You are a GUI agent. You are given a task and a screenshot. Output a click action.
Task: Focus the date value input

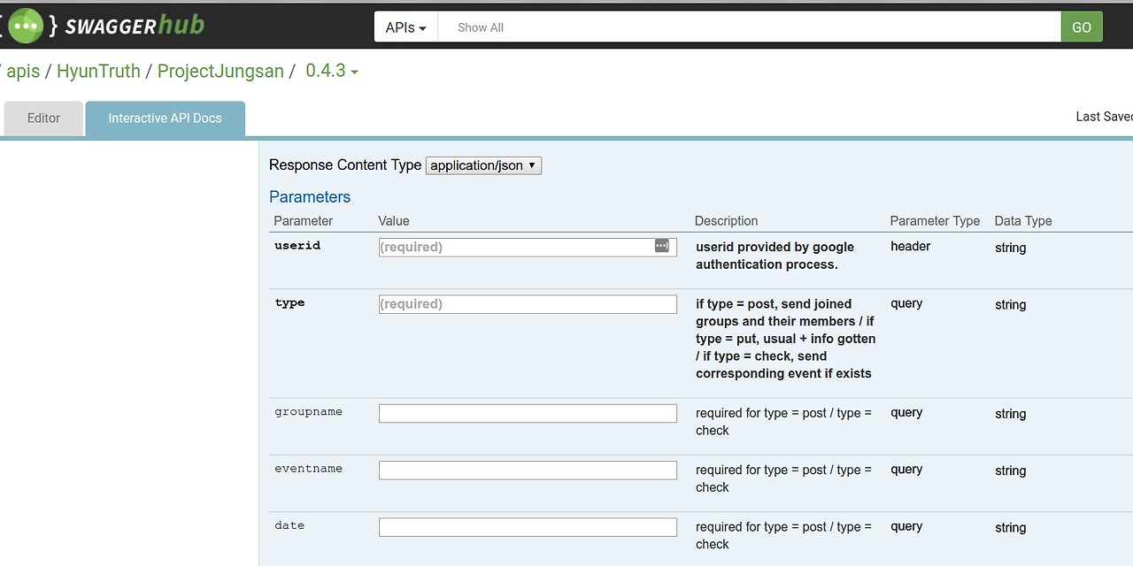point(528,527)
